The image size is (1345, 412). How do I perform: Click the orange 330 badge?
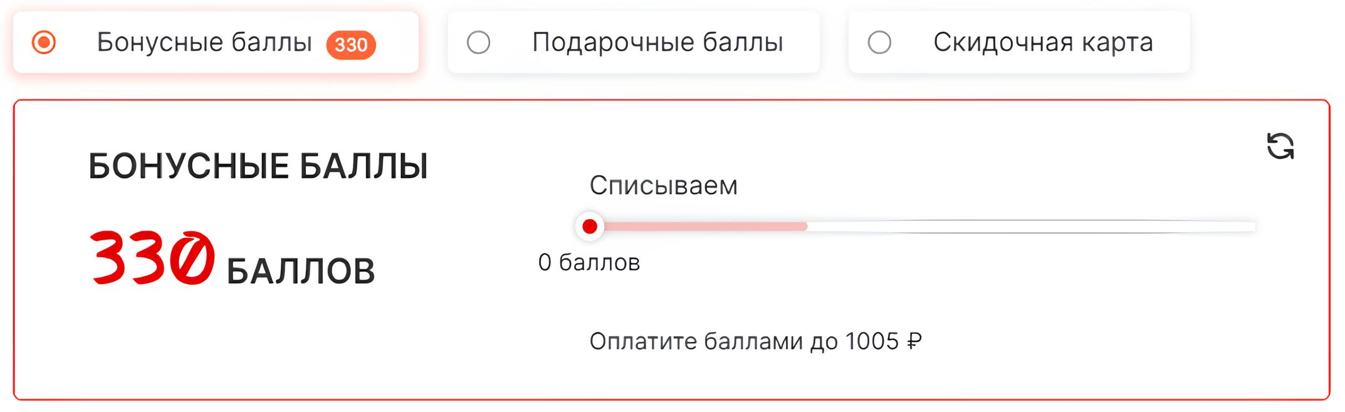(x=351, y=44)
